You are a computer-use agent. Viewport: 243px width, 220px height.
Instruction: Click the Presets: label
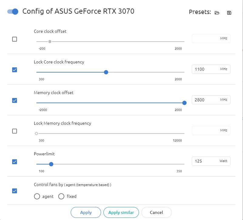(200, 12)
